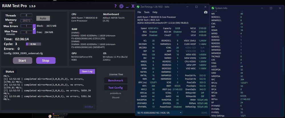Screen dimensions: 285x118
Task: Open the Discord link
Action: pyautogui.click(x=116, y=97)
